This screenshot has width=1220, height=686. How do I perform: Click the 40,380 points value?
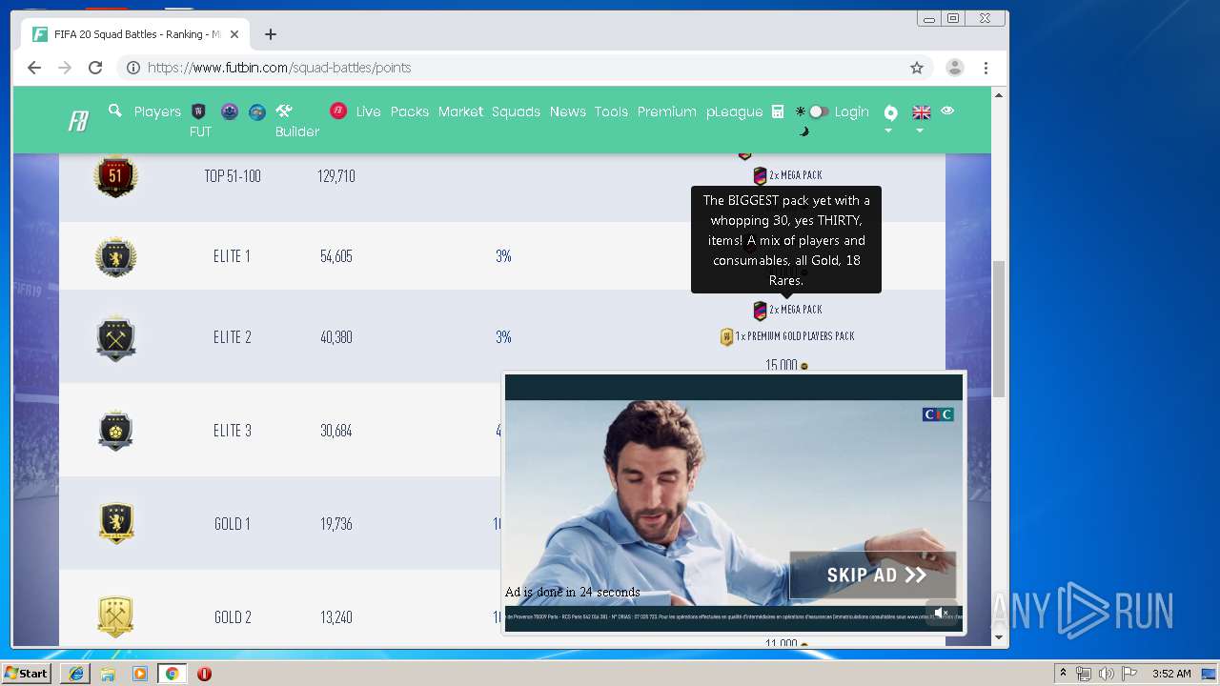(x=336, y=337)
